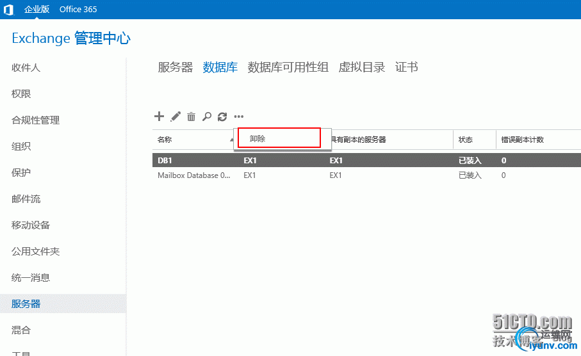Open Office 365 link in top bar

click(78, 9)
